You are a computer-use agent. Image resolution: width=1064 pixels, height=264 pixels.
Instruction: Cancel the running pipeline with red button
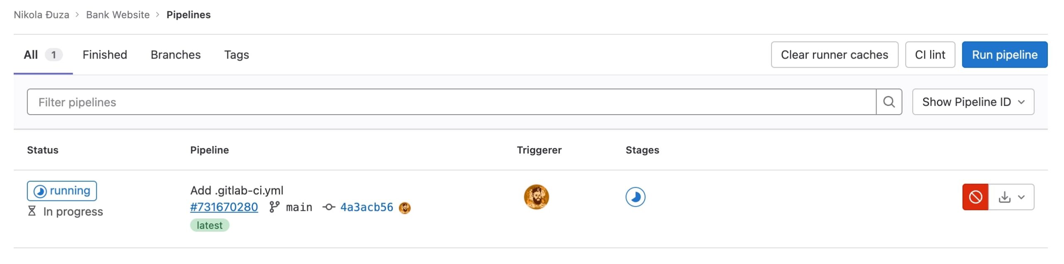[975, 197]
